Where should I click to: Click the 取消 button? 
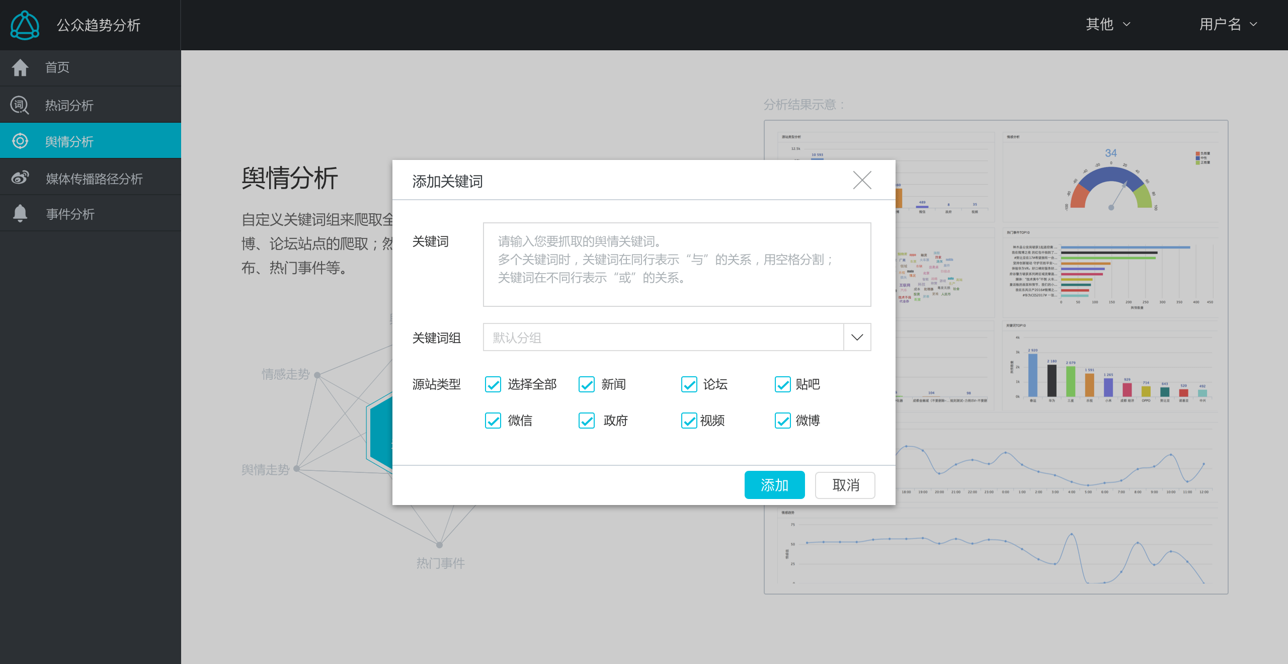(x=845, y=485)
